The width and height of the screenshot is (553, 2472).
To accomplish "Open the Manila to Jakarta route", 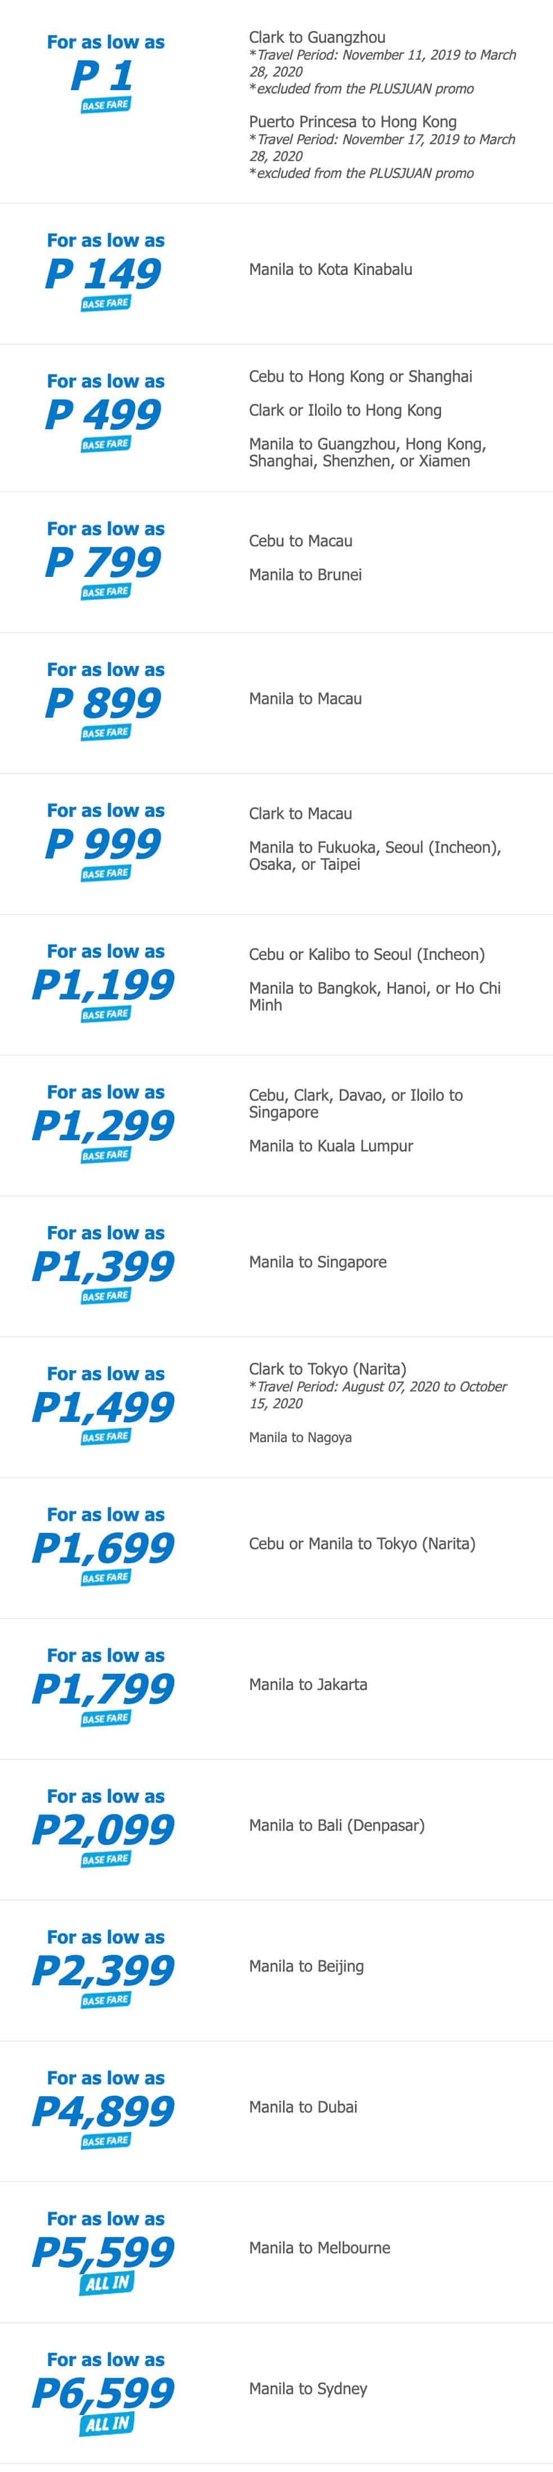I will point(308,1684).
